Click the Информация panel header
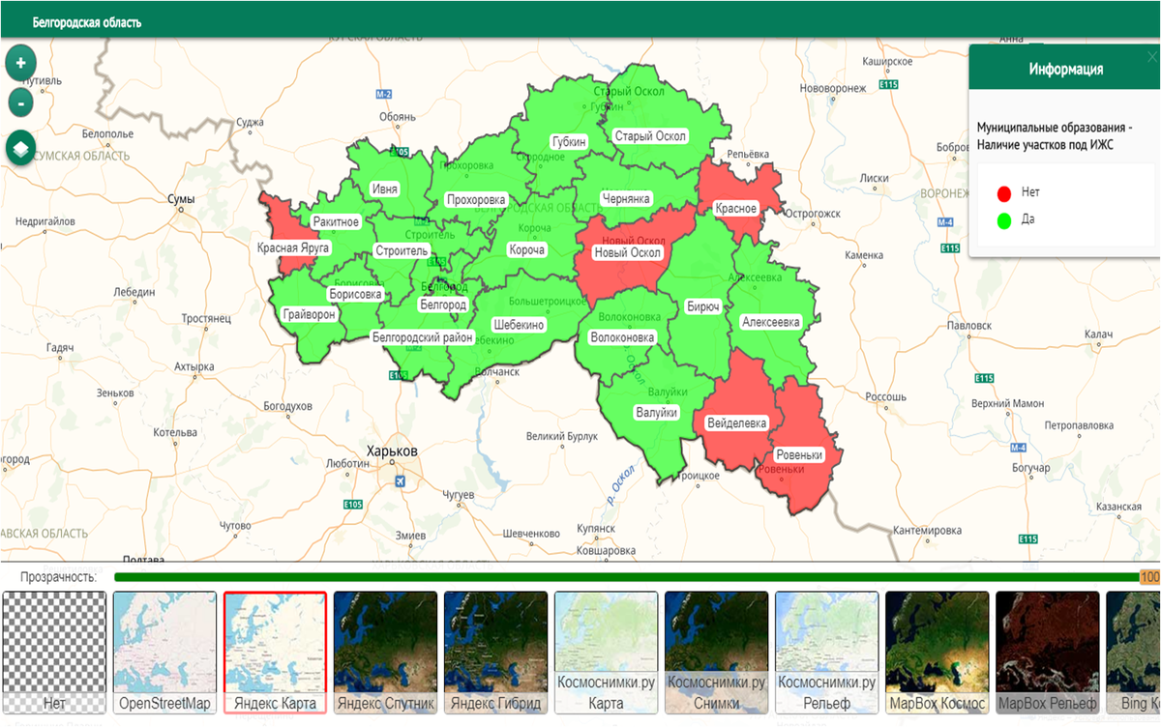Viewport: 1161px width, 727px height. point(1064,70)
